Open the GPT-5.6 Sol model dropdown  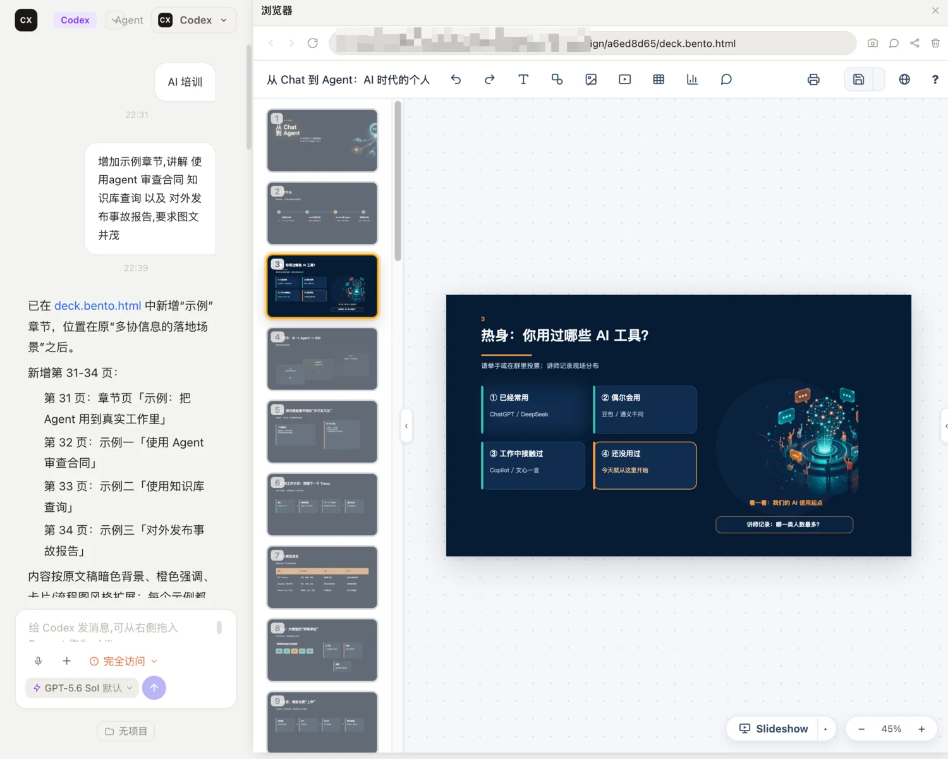(x=82, y=688)
